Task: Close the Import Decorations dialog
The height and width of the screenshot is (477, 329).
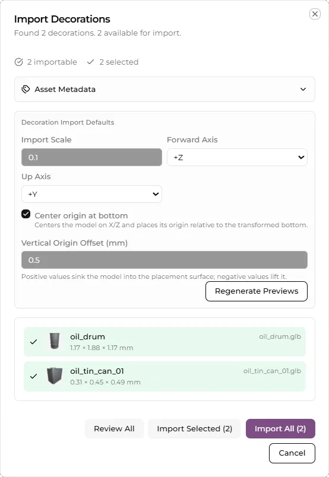Action: pyautogui.click(x=315, y=14)
